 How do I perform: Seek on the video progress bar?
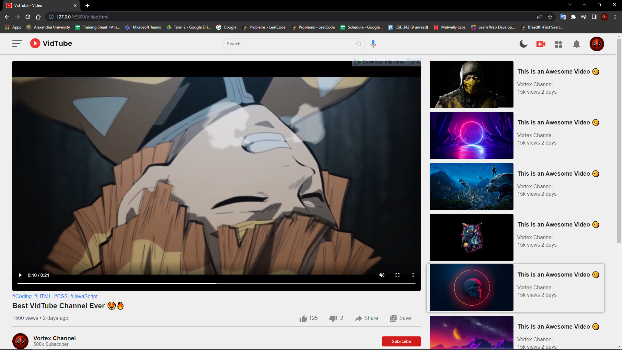pyautogui.click(x=216, y=284)
